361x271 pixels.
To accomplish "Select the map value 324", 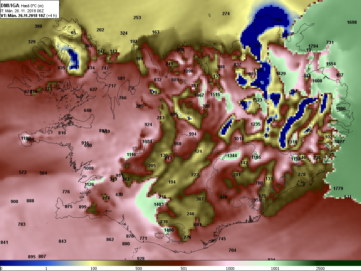I will pos(124,33).
